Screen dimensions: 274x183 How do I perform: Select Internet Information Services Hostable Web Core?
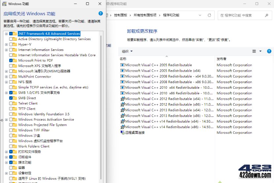[x=57, y=55]
